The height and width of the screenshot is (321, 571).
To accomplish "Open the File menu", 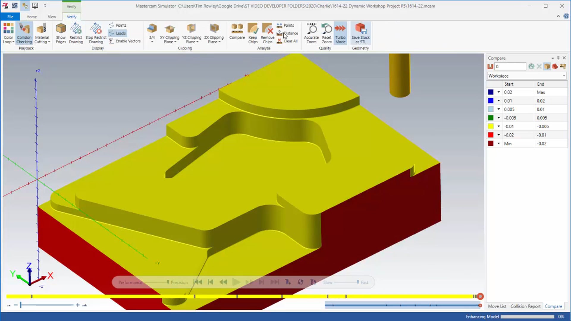I will 10,17.
